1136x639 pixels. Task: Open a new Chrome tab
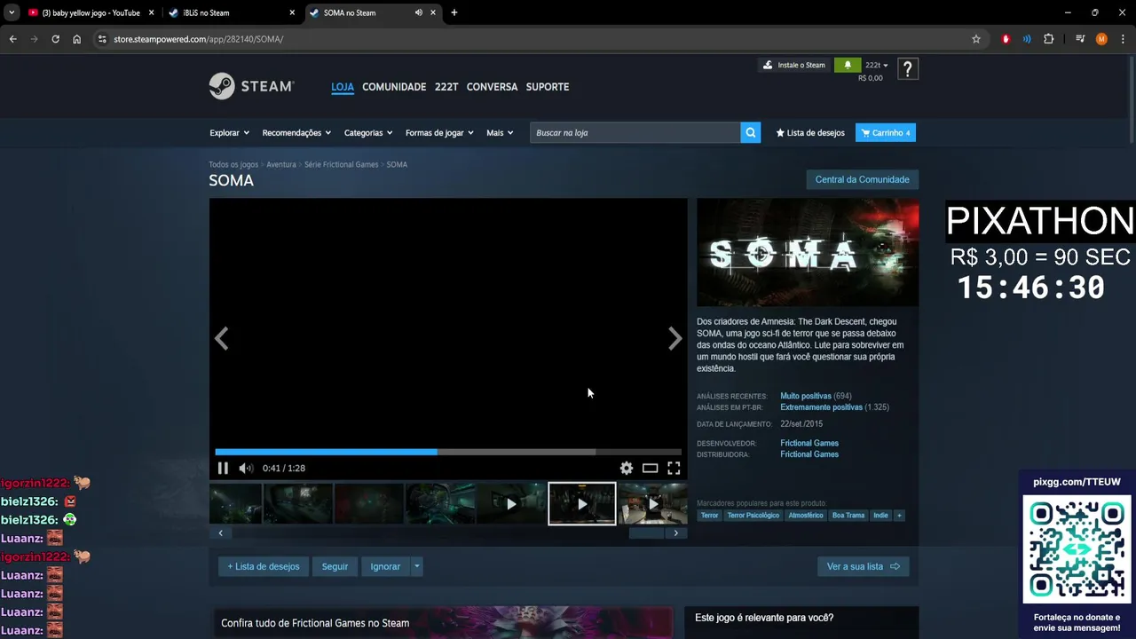pyautogui.click(x=454, y=12)
